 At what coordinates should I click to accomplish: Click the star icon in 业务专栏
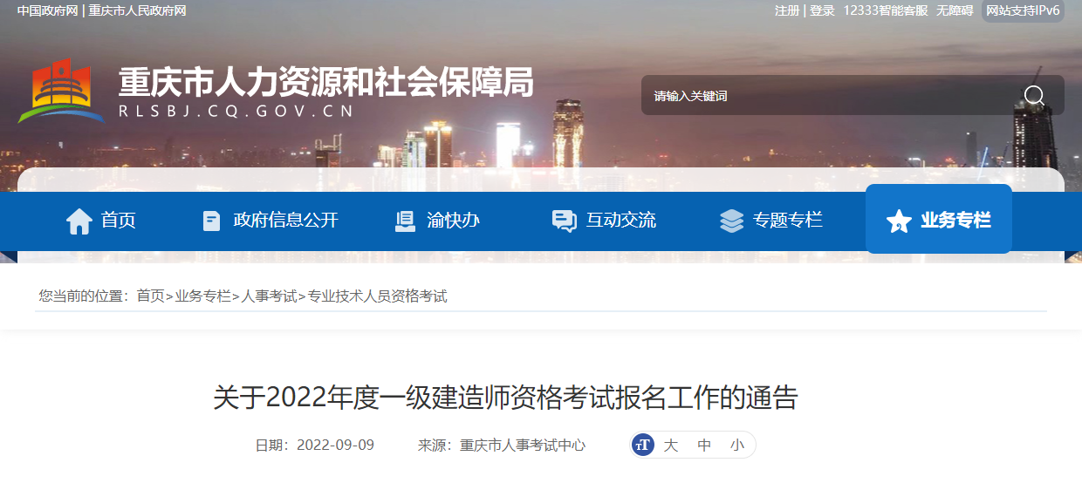coord(898,221)
